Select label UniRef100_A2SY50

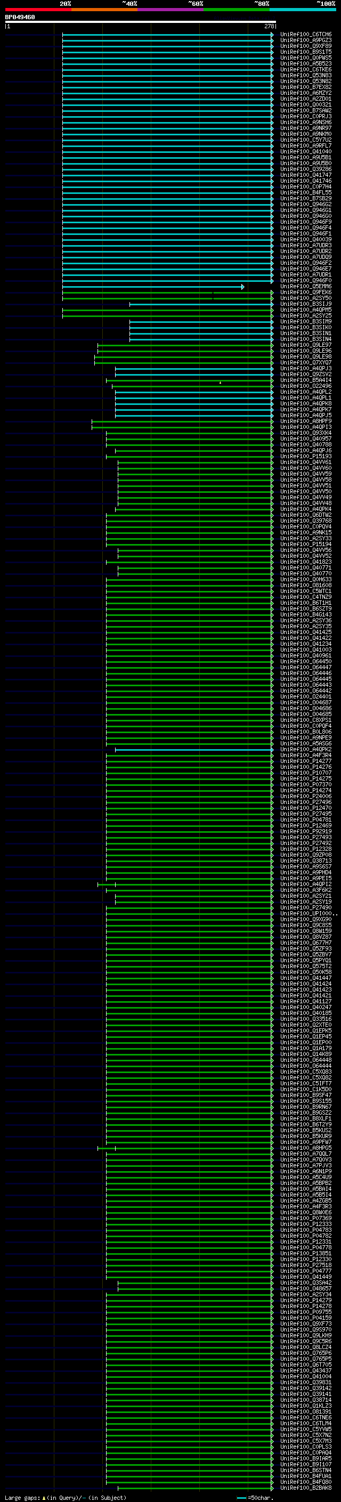tap(306, 298)
